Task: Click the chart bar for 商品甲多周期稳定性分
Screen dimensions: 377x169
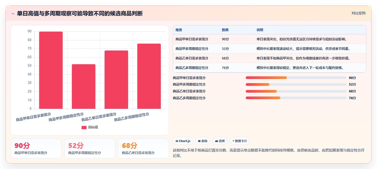Action: click(84, 86)
